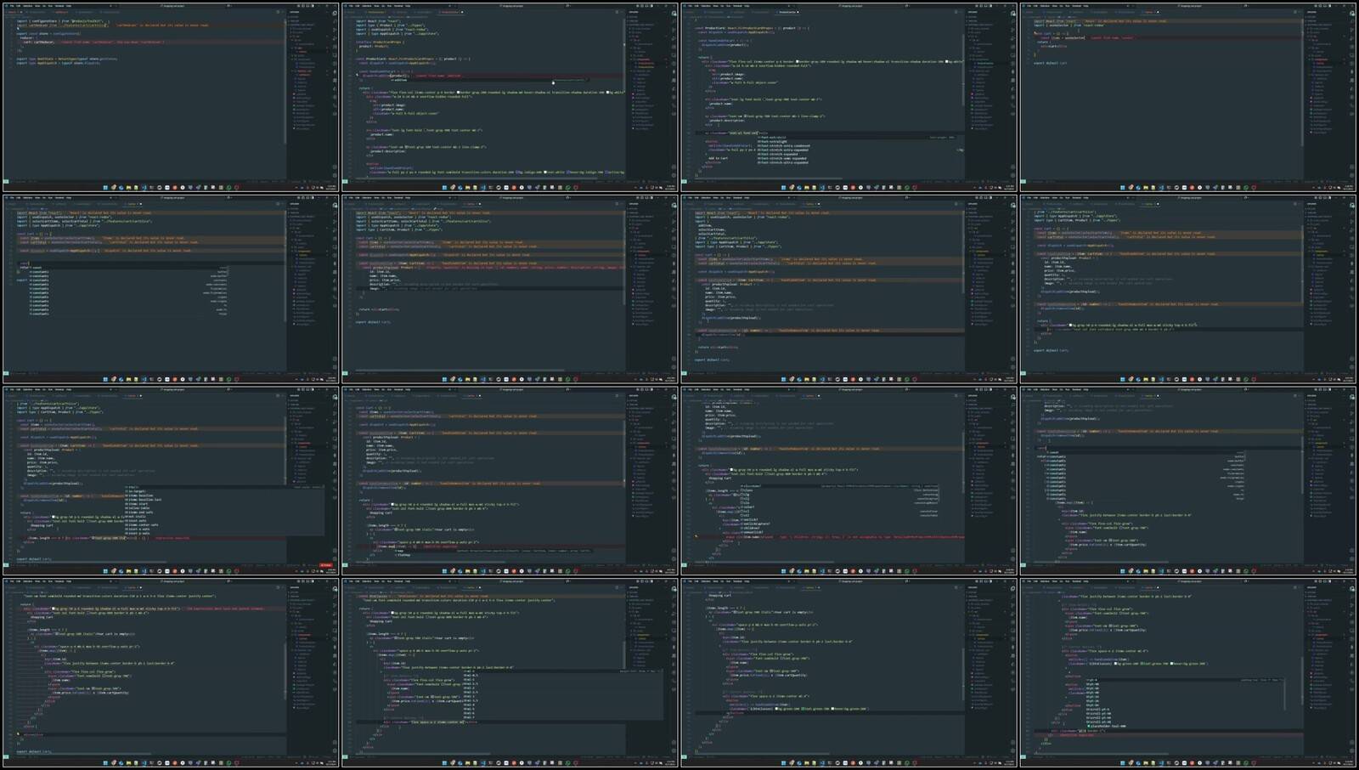Click the Windows Start button in the final frame
This screenshot has width=1359, height=770.
pyautogui.click(x=1122, y=764)
